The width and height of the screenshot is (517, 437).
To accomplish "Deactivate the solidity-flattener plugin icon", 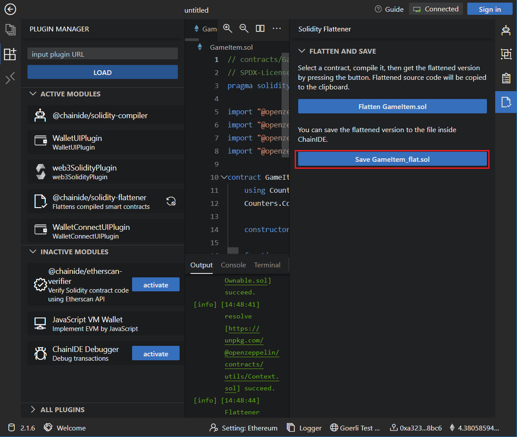I will click(x=171, y=201).
